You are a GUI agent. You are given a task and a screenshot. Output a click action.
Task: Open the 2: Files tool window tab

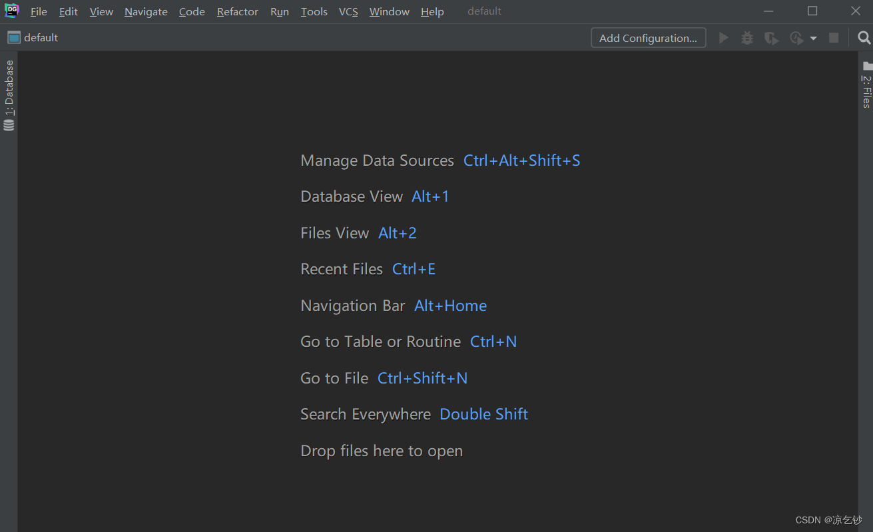866,85
